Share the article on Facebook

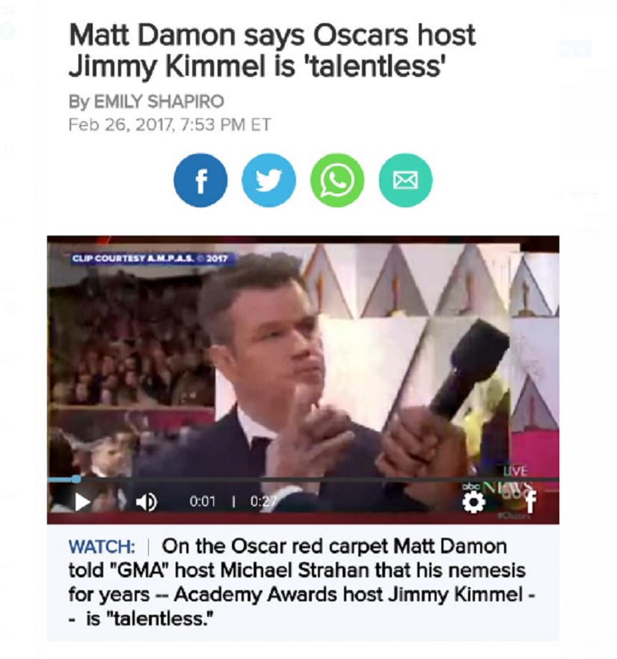(200, 180)
